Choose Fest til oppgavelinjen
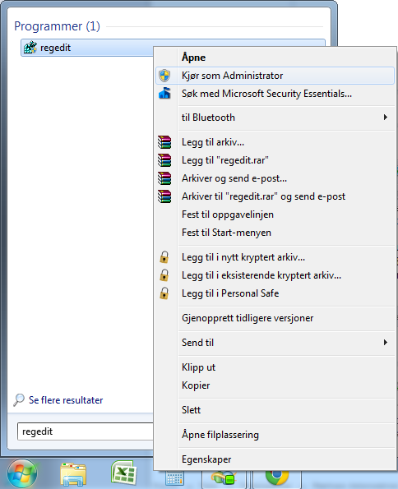 click(x=228, y=215)
